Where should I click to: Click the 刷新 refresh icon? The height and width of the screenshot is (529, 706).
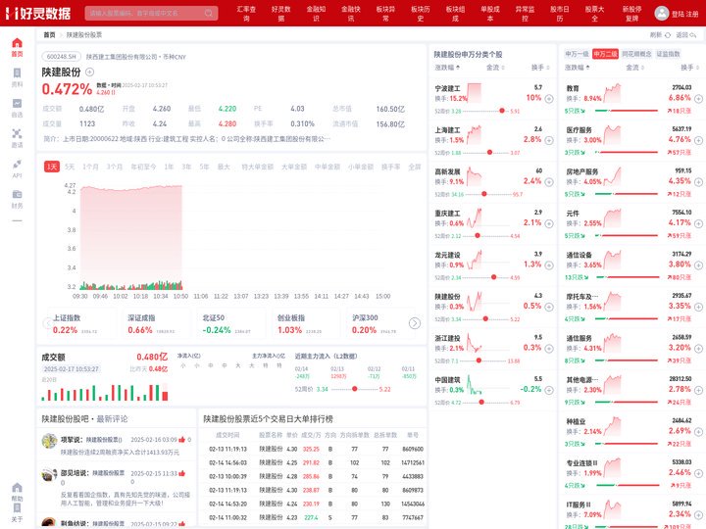(668, 35)
